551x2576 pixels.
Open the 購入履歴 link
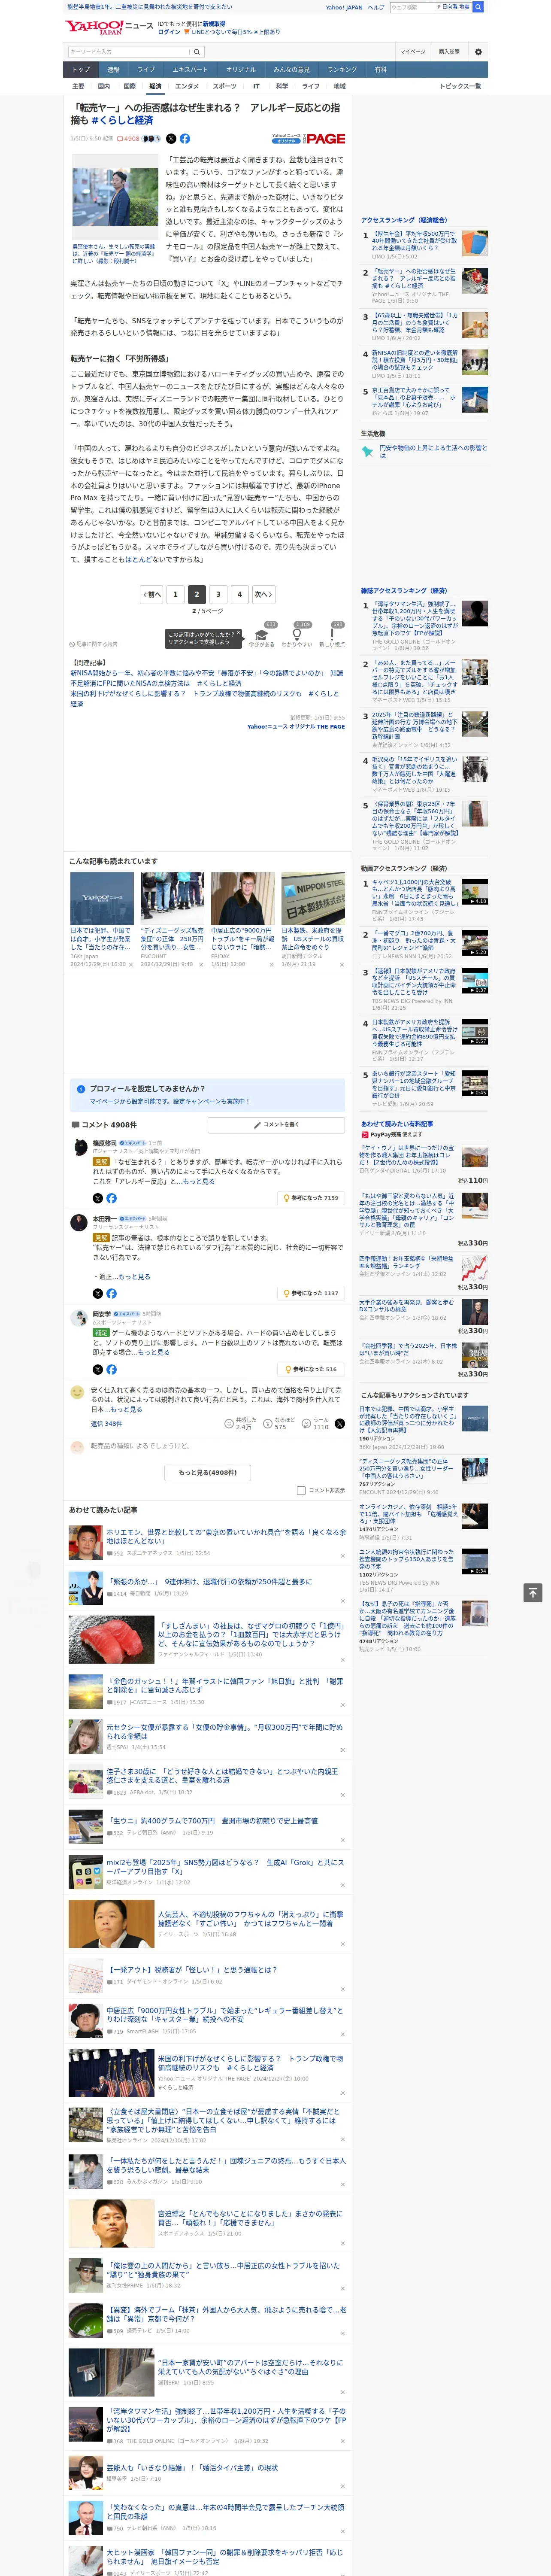coord(449,52)
